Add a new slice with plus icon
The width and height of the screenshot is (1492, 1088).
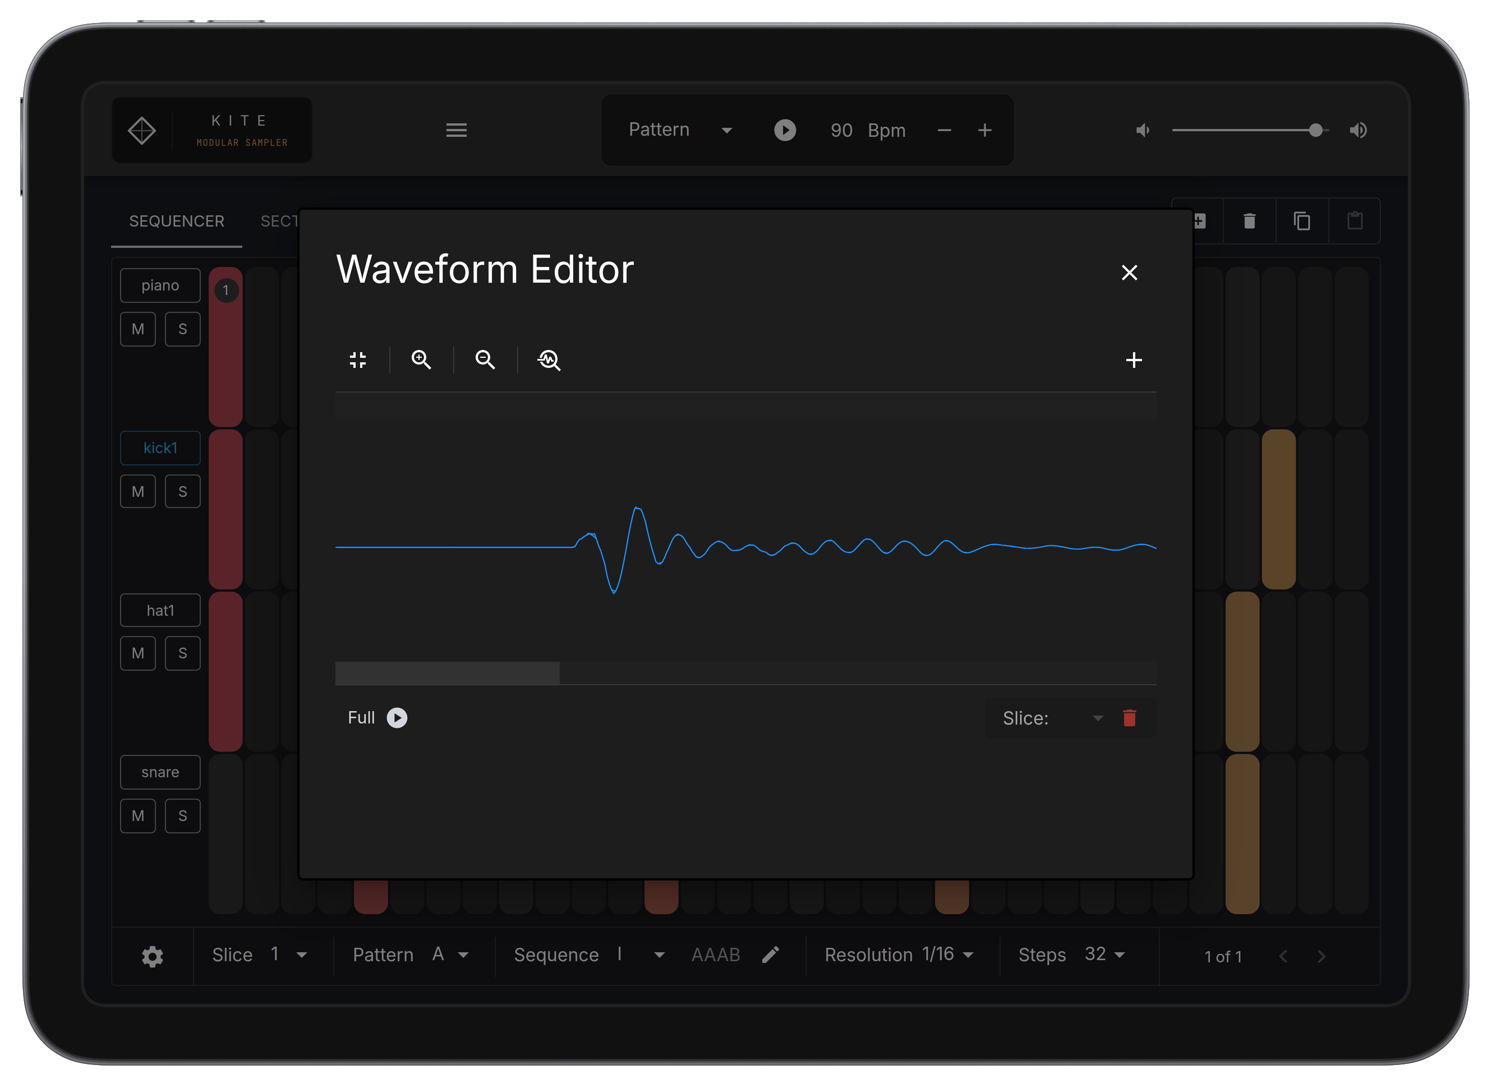coord(1134,359)
